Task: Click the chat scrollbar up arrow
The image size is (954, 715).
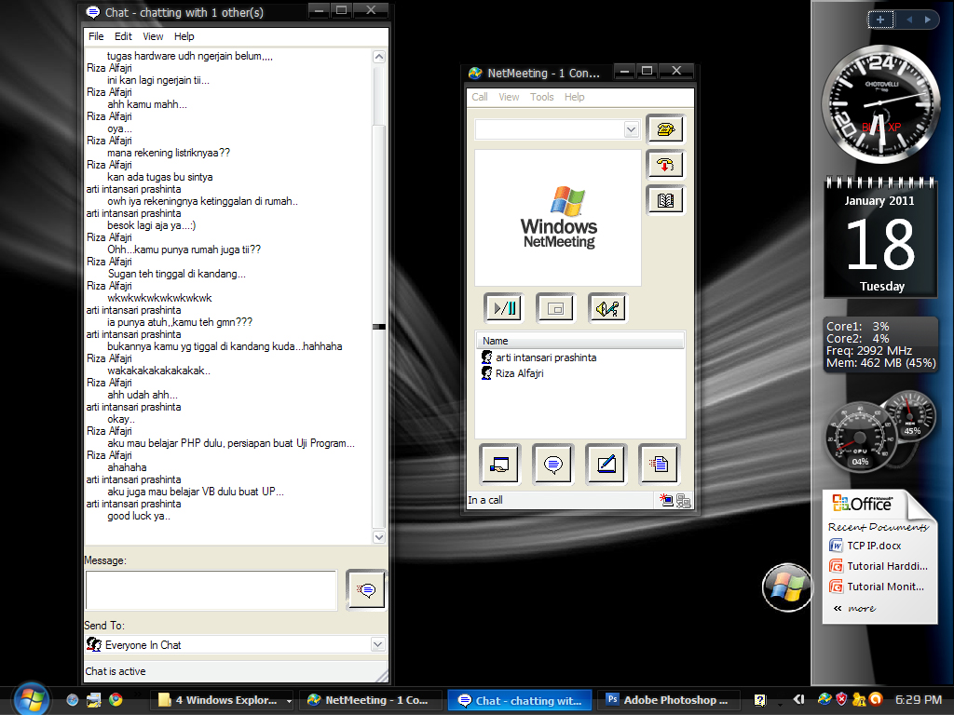Action: 378,57
